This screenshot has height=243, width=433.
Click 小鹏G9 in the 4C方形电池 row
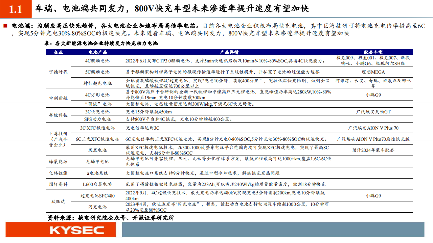click(x=373, y=94)
